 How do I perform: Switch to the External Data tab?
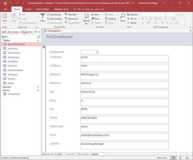pos(42,9)
